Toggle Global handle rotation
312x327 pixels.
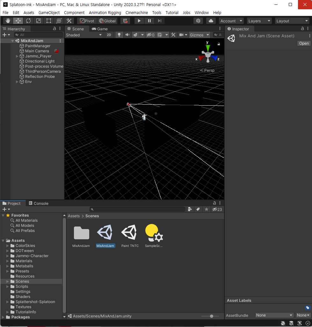(x=107, y=21)
